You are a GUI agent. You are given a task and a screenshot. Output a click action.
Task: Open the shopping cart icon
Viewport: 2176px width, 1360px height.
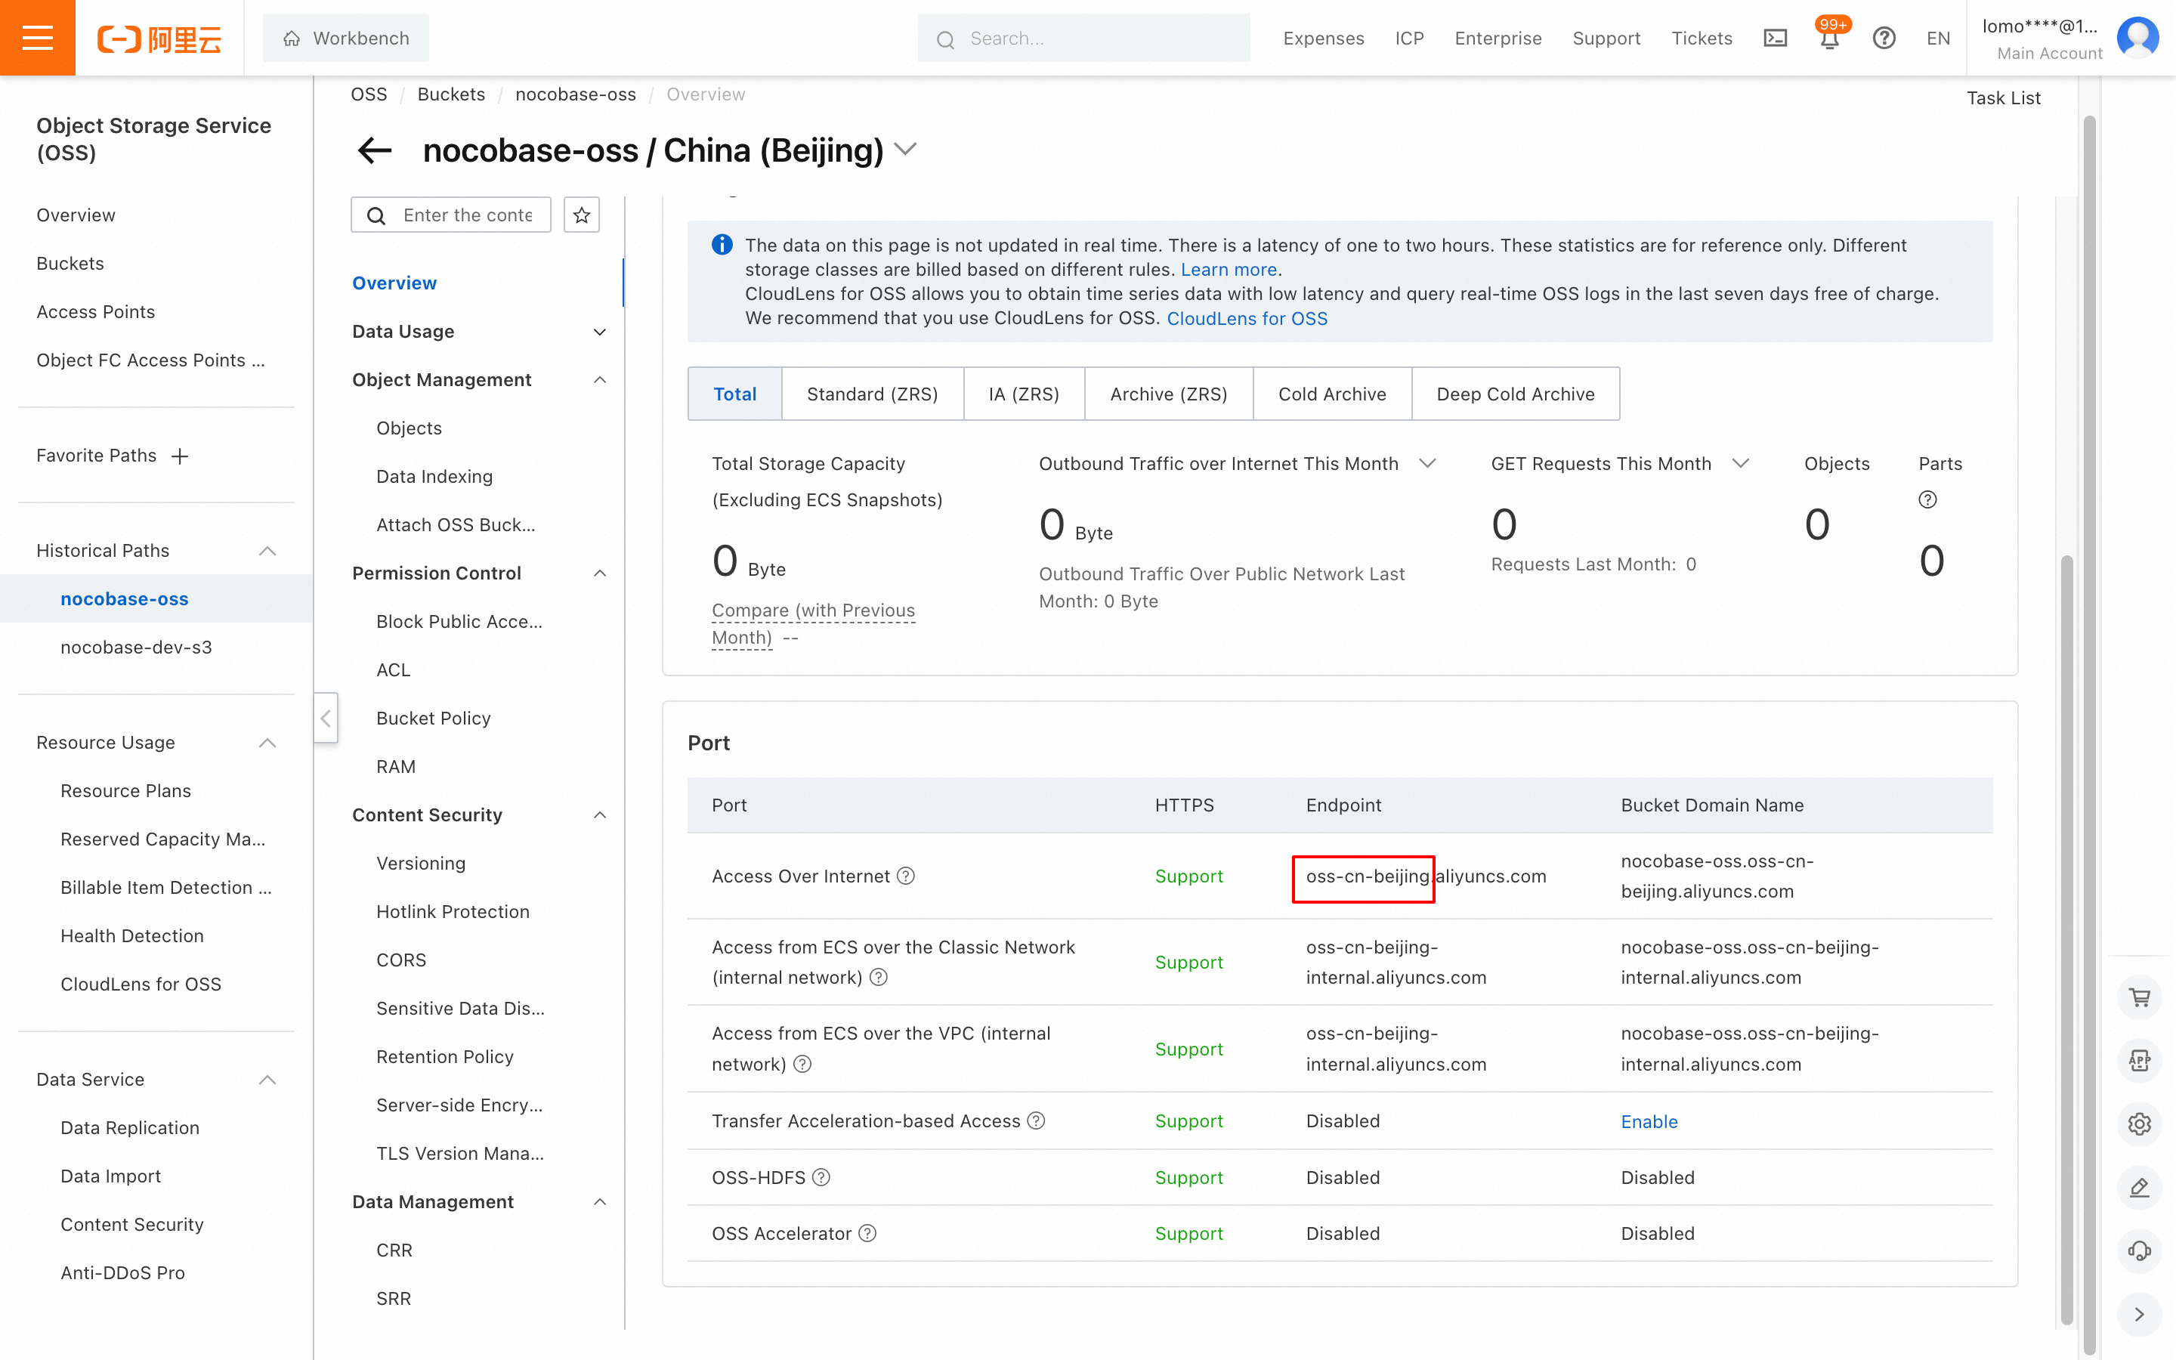(x=2139, y=997)
